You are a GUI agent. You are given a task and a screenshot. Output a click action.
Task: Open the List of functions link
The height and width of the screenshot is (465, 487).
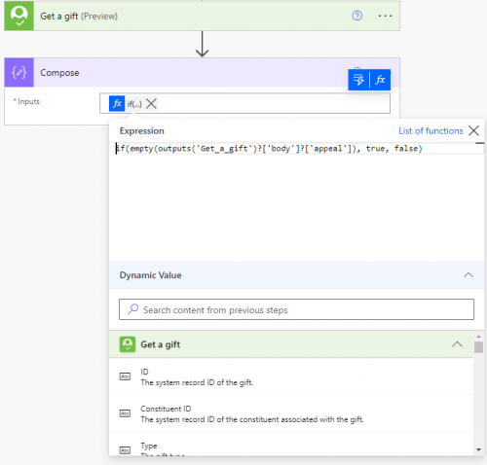pyautogui.click(x=431, y=130)
